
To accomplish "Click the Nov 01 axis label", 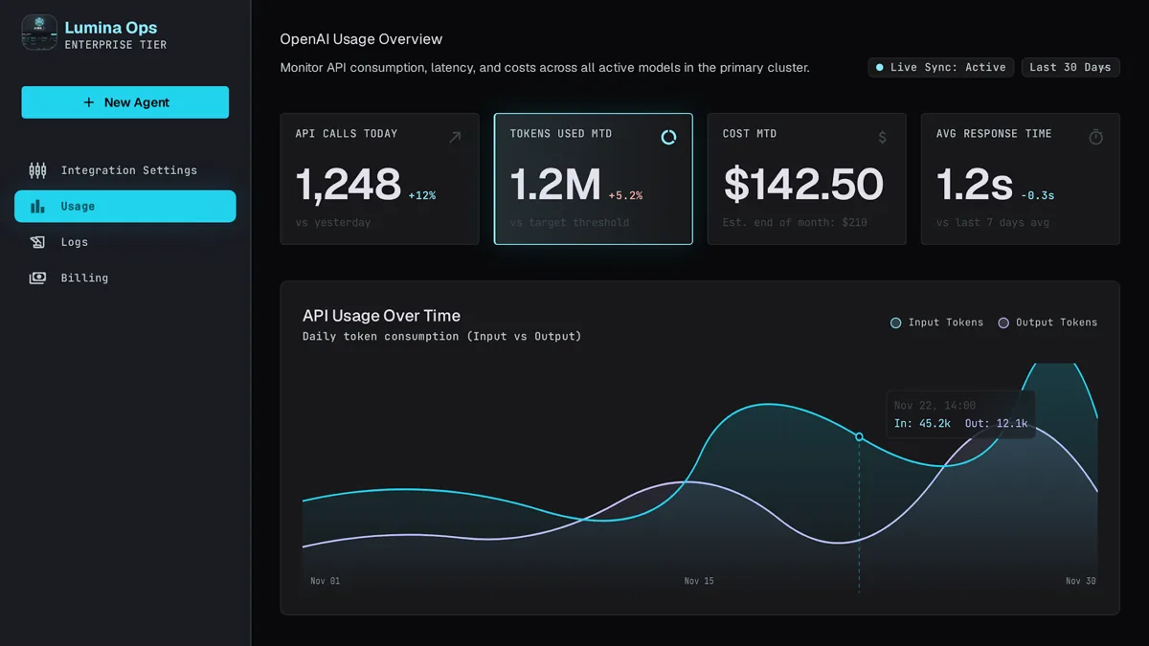I will click(325, 581).
